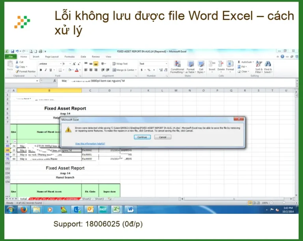
Task: Open Word from the taskbar
Action: pyautogui.click(x=131, y=210)
